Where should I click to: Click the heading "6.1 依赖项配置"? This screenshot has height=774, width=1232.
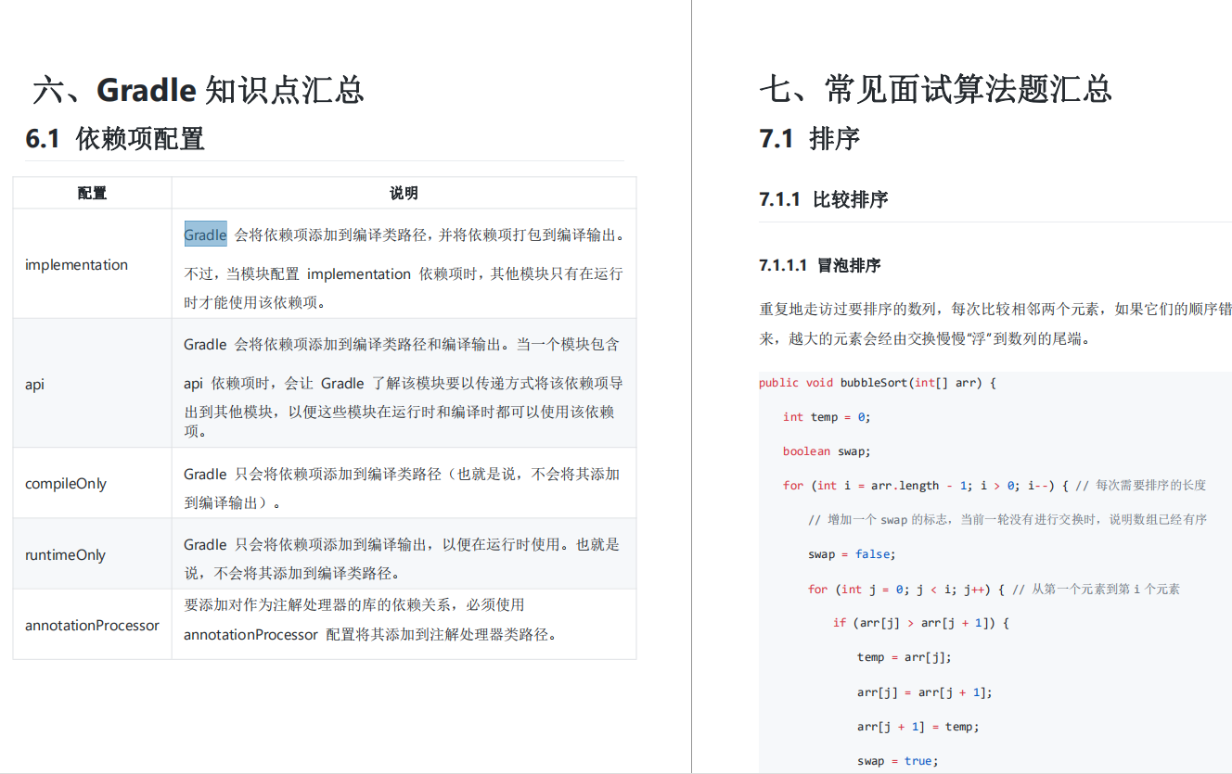point(115,139)
